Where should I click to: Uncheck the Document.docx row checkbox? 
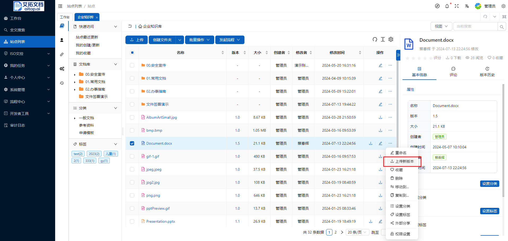pos(132,143)
